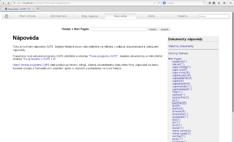Open the downloads arrow icon

tap(219, 3)
